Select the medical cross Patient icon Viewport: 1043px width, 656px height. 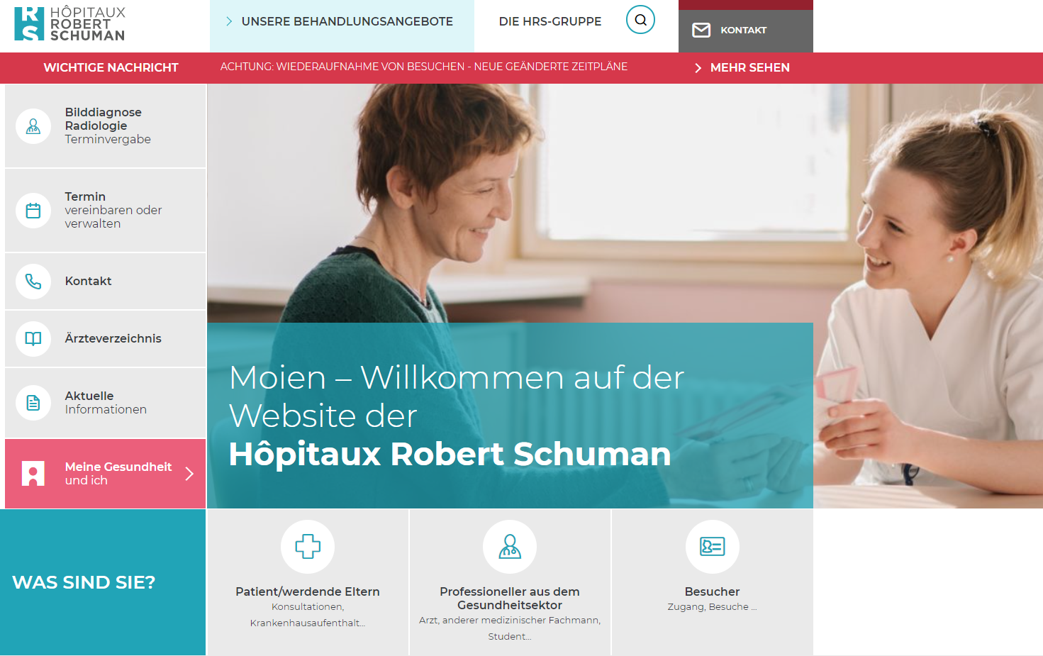308,547
